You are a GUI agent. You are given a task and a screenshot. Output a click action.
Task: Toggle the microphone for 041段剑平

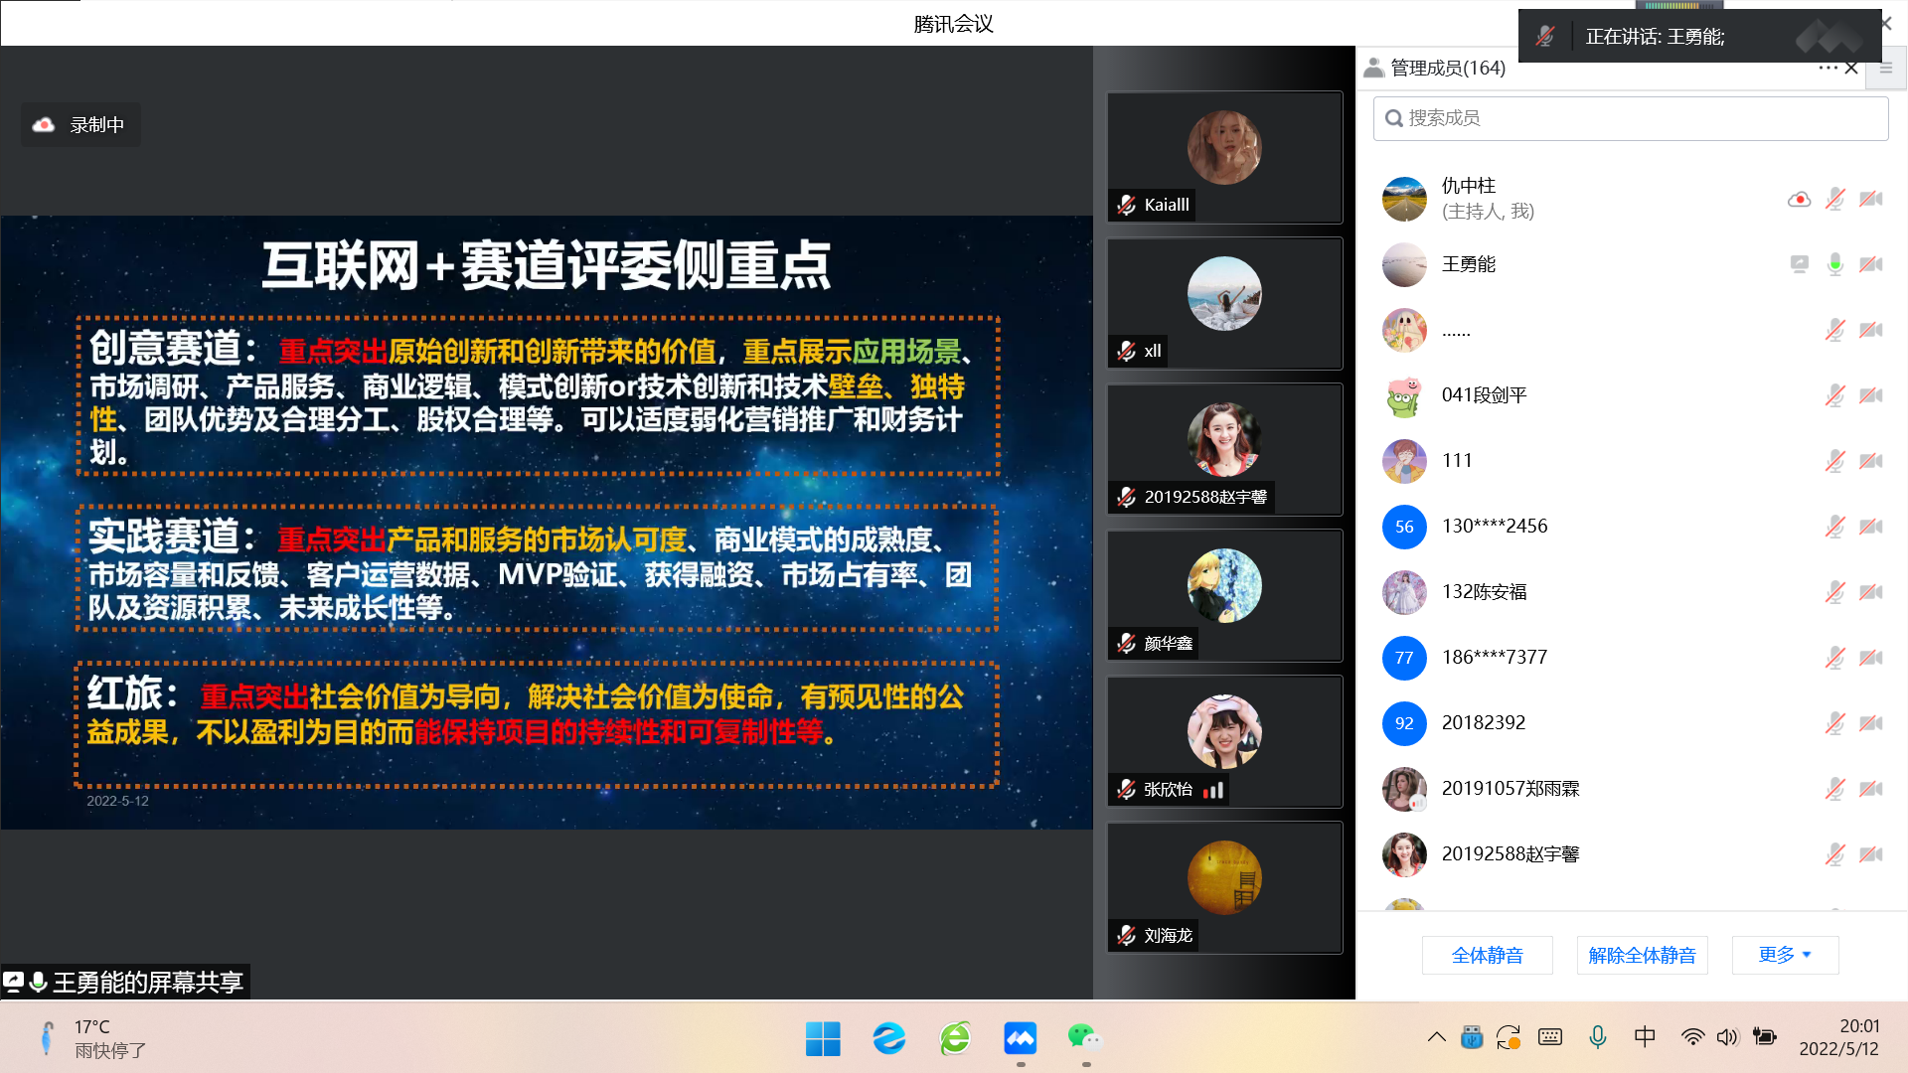(x=1834, y=395)
